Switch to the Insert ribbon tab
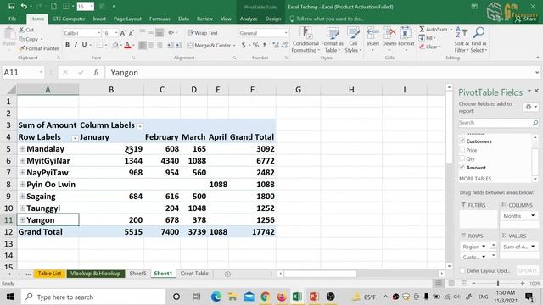Viewport: 543px width, 305px height. coord(99,19)
